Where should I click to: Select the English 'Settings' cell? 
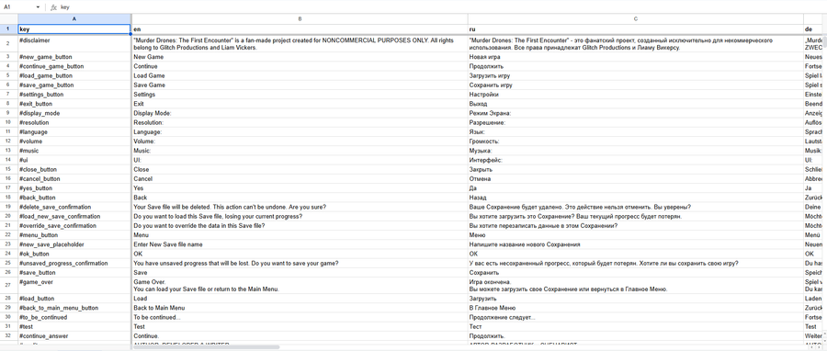point(300,95)
